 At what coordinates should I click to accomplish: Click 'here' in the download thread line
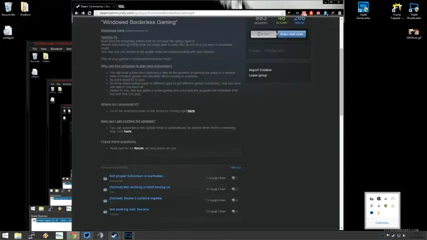[191, 111]
